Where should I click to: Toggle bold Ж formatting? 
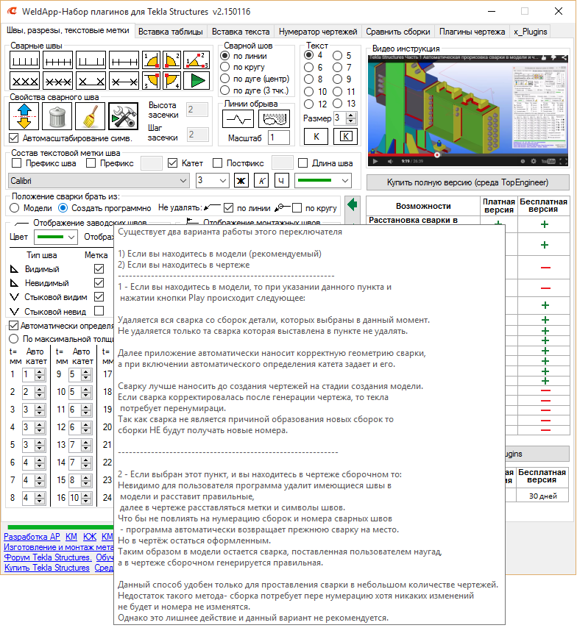tap(241, 181)
